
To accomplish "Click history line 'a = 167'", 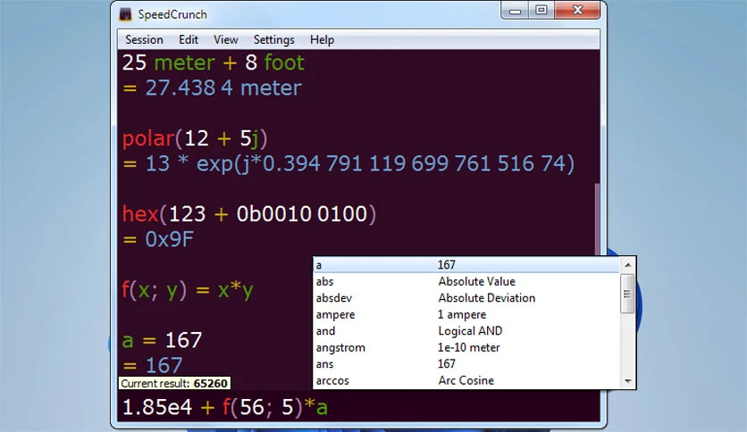I will click(x=163, y=340).
